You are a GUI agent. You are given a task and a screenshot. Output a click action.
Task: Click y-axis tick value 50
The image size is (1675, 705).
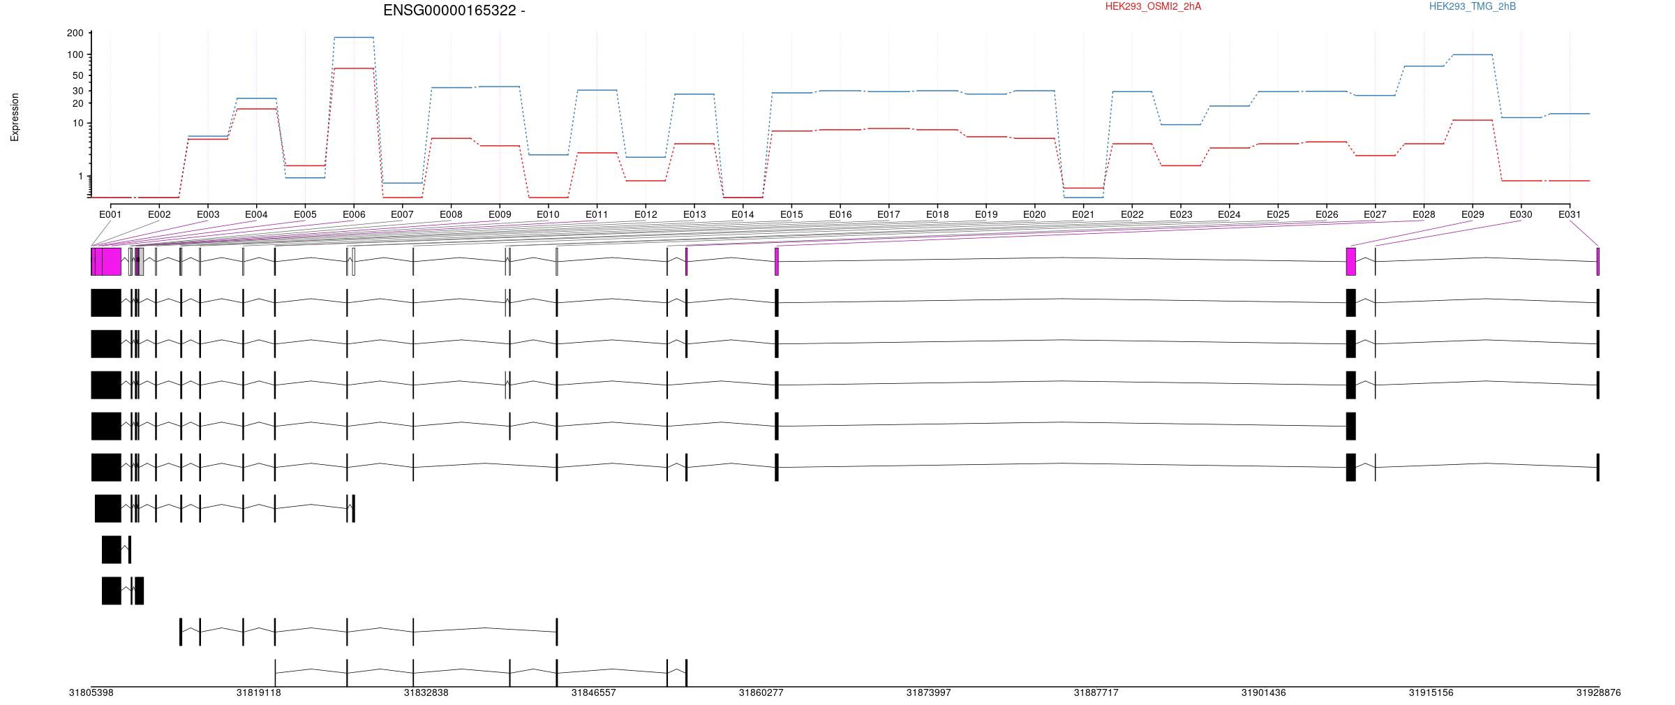77,75
